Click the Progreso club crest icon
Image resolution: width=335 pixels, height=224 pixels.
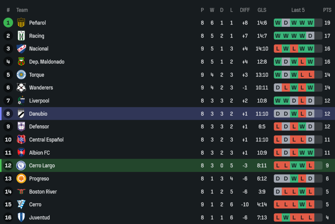point(21,179)
